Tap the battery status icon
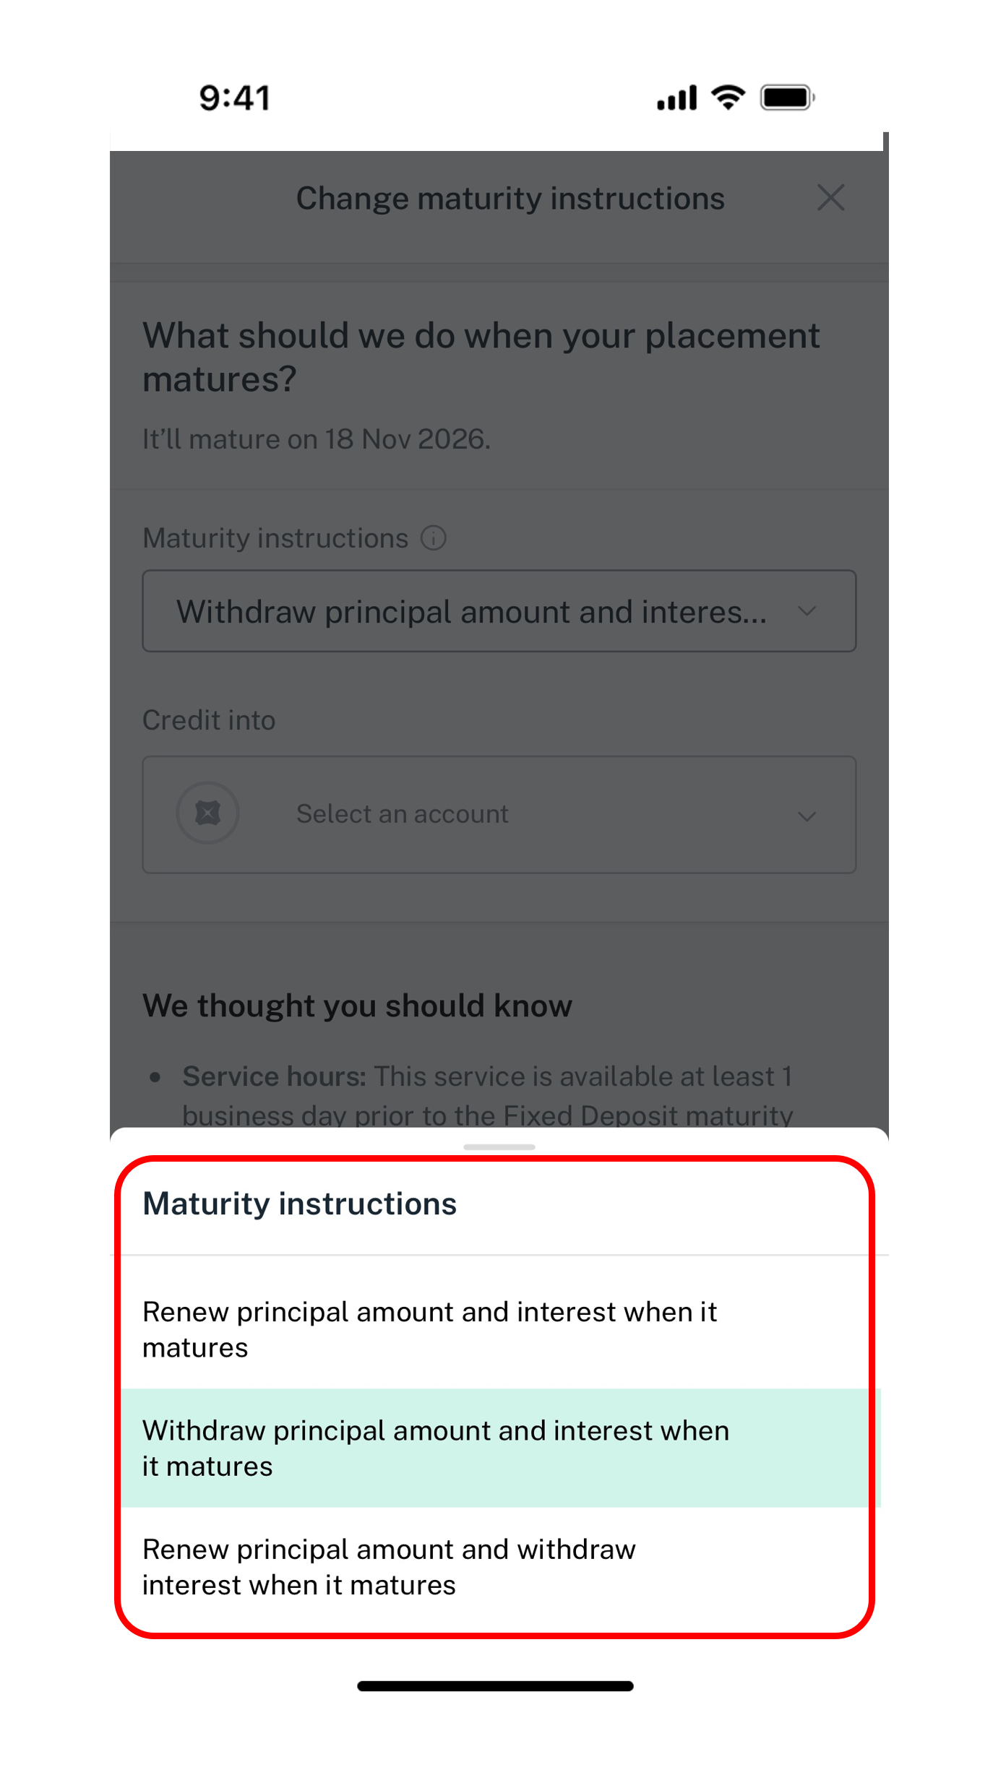Screen dimensions: 993x1788 point(788,98)
